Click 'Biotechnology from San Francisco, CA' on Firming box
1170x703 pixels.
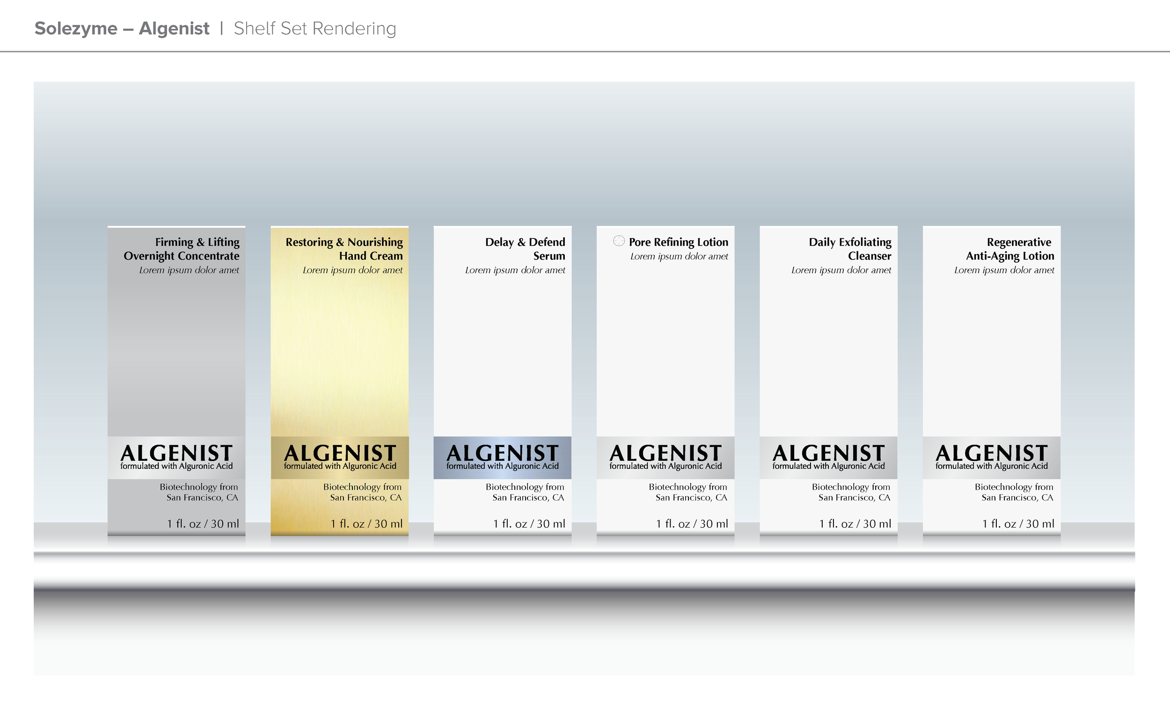[x=199, y=492]
